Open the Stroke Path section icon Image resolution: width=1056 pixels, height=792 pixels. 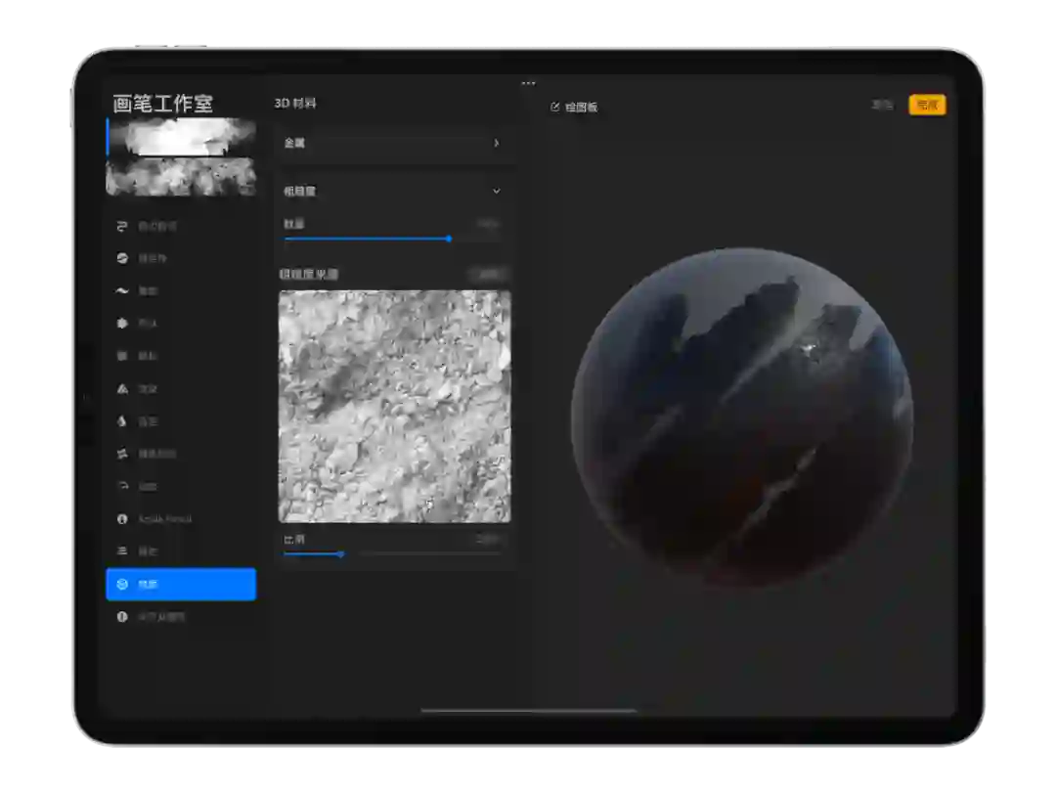tap(122, 226)
